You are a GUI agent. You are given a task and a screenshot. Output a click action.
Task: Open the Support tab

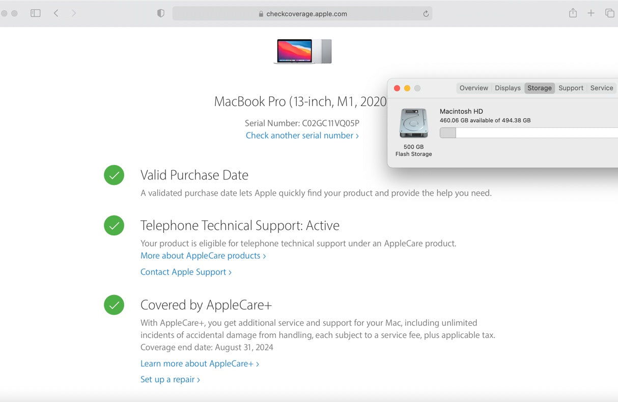click(571, 88)
